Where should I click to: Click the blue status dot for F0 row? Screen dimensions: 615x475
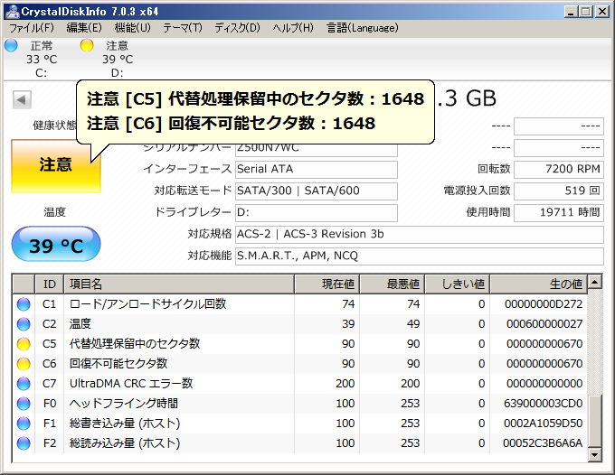[x=24, y=404]
